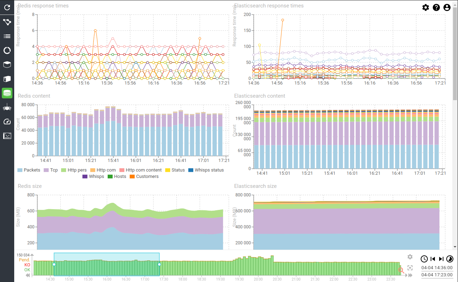Toggle Http pers series in the legend
The image size is (458, 282).
pyautogui.click(x=74, y=170)
